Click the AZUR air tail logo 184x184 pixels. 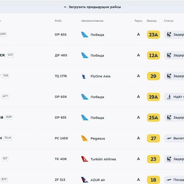coord(85,180)
